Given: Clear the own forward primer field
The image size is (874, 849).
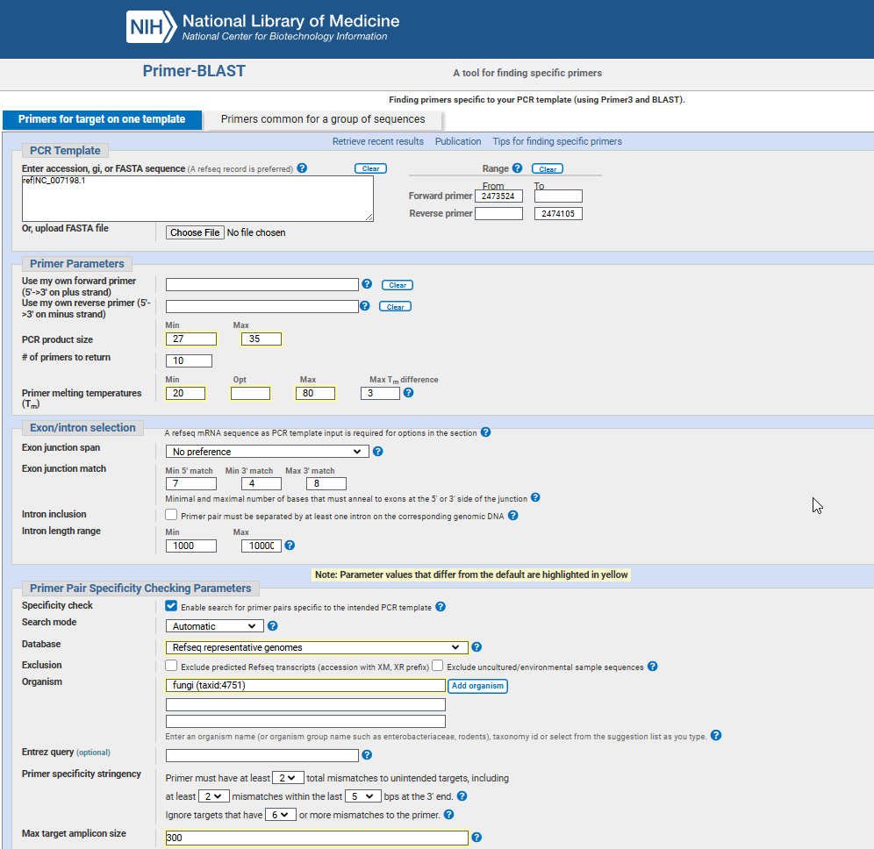Looking at the screenshot, I should (x=398, y=285).
